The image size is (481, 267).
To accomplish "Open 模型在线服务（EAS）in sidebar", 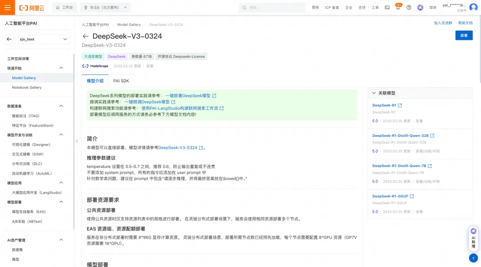I will [29, 211].
